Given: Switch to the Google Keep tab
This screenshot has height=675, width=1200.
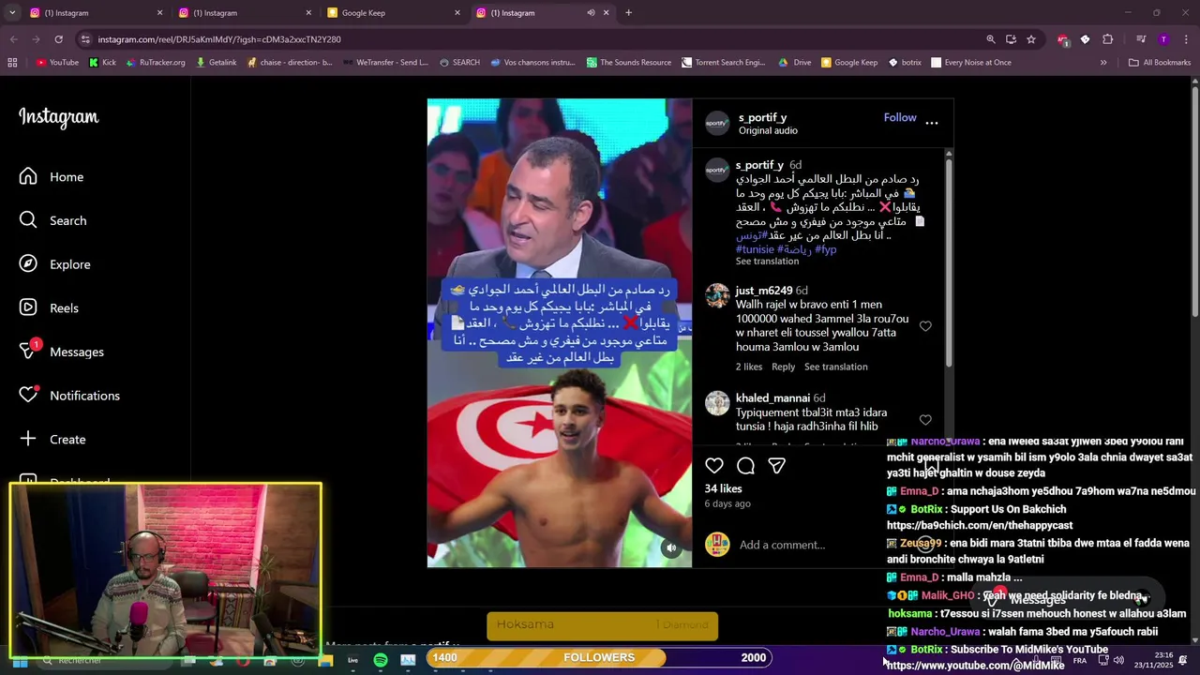Looking at the screenshot, I should [x=394, y=13].
